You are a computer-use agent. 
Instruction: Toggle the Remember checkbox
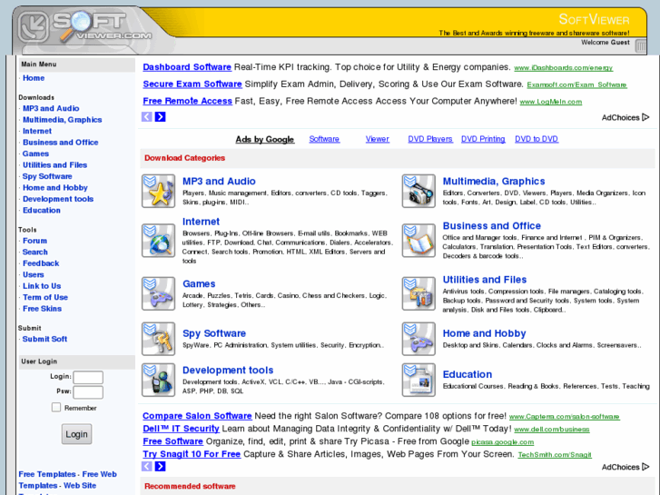[56, 408]
